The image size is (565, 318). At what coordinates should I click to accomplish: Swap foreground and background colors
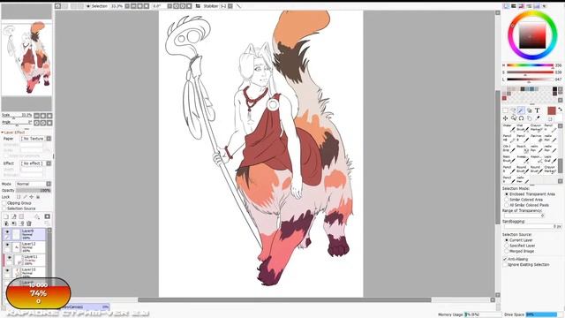click(x=560, y=110)
